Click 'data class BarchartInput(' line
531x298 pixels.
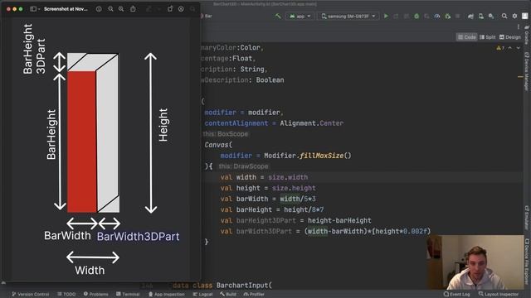point(222,286)
